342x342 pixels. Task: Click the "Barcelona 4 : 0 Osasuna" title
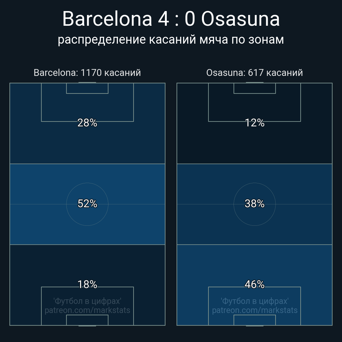point(171,19)
